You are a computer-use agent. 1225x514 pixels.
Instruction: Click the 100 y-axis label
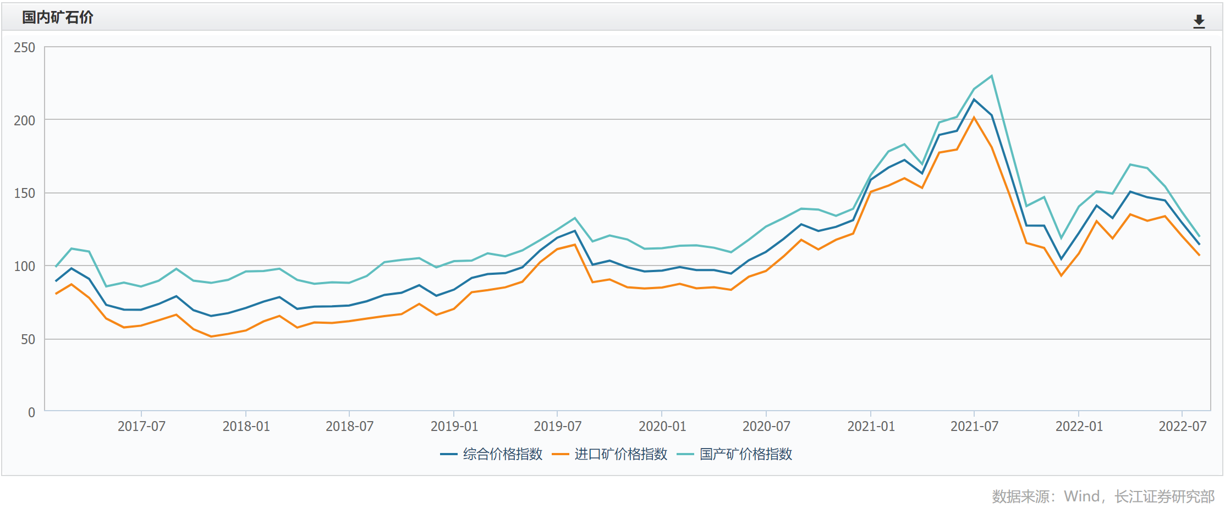coord(24,267)
